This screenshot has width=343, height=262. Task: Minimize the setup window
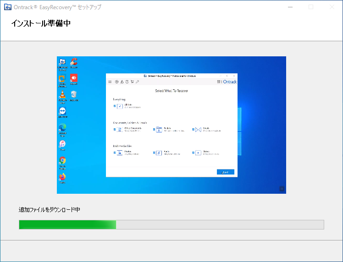(290, 7)
